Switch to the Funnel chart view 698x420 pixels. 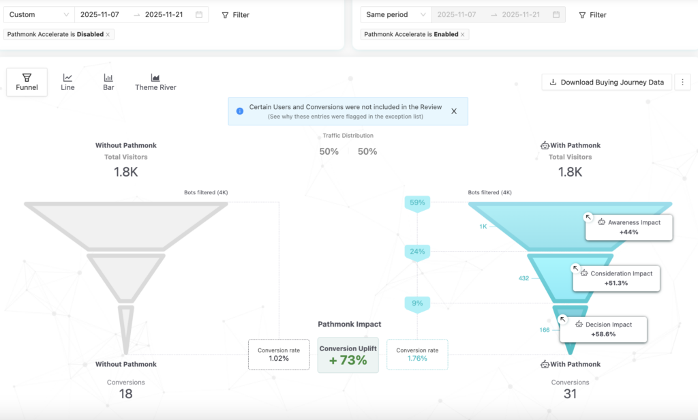tap(27, 82)
